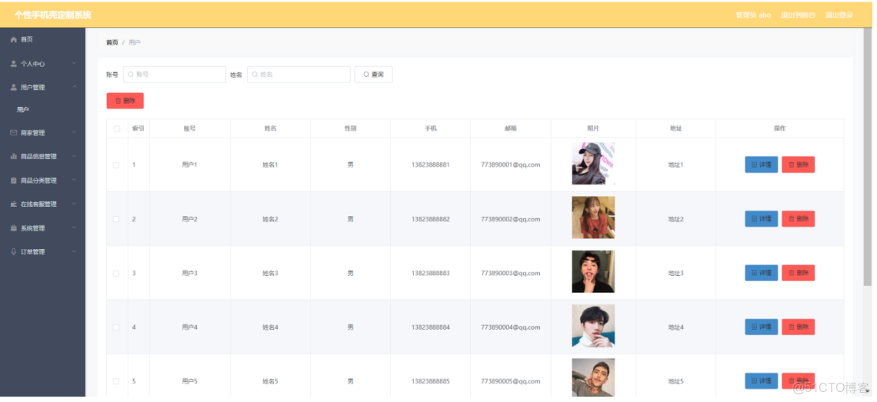Click the email 773890001@qq.com
This screenshot has width=877, height=402.
click(x=511, y=165)
